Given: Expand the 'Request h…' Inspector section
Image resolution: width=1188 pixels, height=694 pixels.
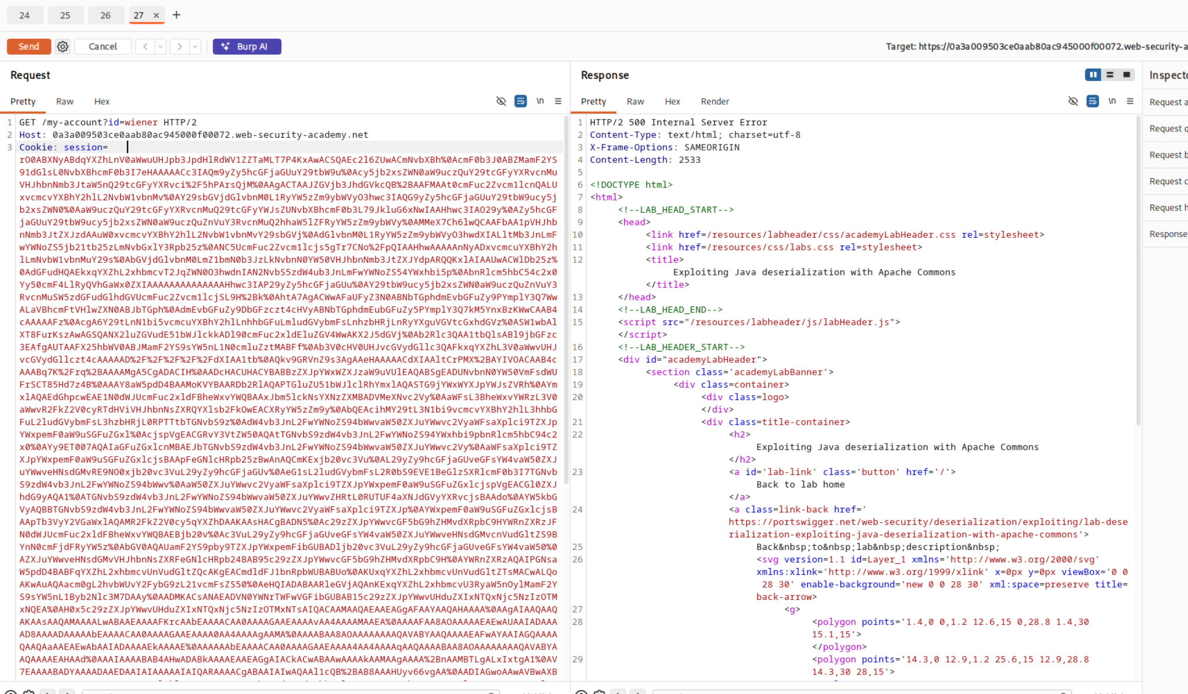Looking at the screenshot, I should click(1165, 208).
